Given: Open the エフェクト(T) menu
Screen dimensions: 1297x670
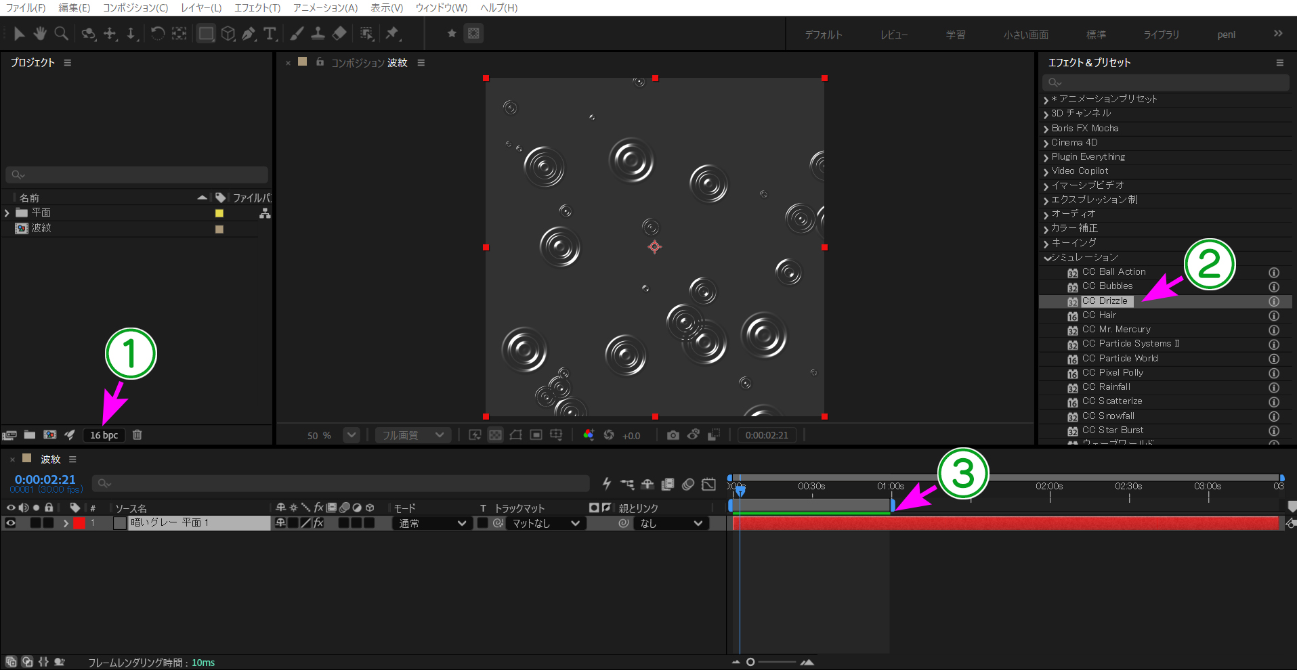Looking at the screenshot, I should tap(257, 8).
